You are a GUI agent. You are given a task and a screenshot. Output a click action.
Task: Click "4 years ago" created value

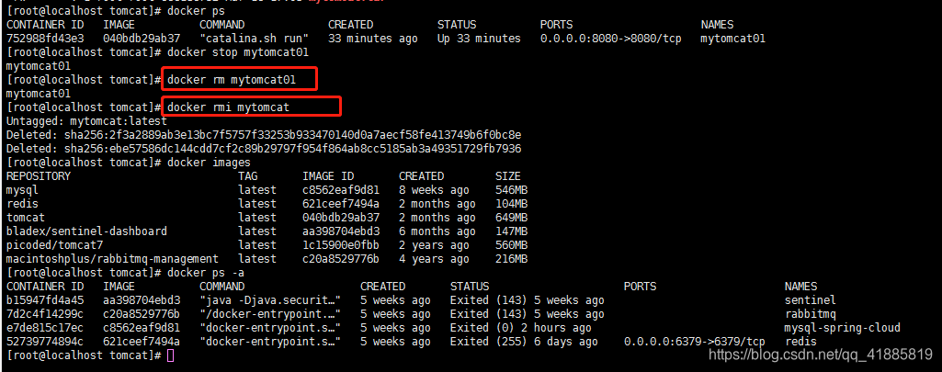coord(434,259)
